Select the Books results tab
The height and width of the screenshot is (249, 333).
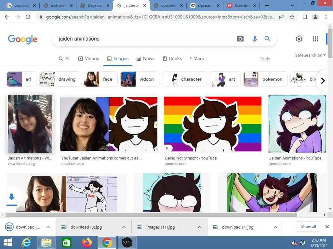click(x=172, y=58)
